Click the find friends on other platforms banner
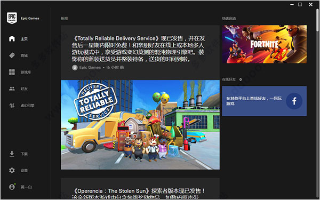This screenshot has height=200, width=320. click(265, 101)
